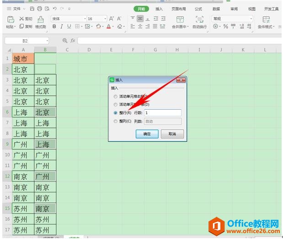Decrease indent in alignment group
The height and width of the screenshot is (239, 283).
156,18
